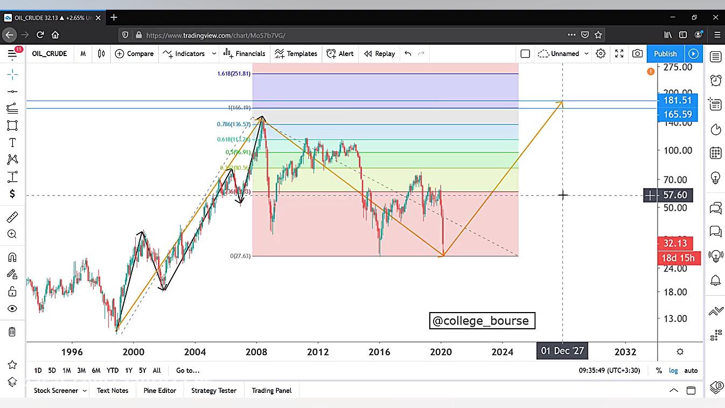The image size is (725, 408).
Task: Open the Go to date dialog
Action: pos(187,370)
